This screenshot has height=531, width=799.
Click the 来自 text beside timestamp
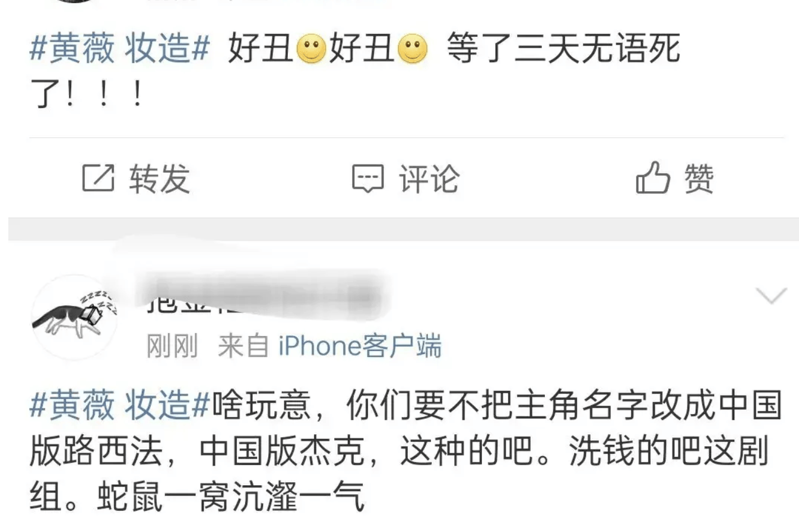[x=243, y=346]
